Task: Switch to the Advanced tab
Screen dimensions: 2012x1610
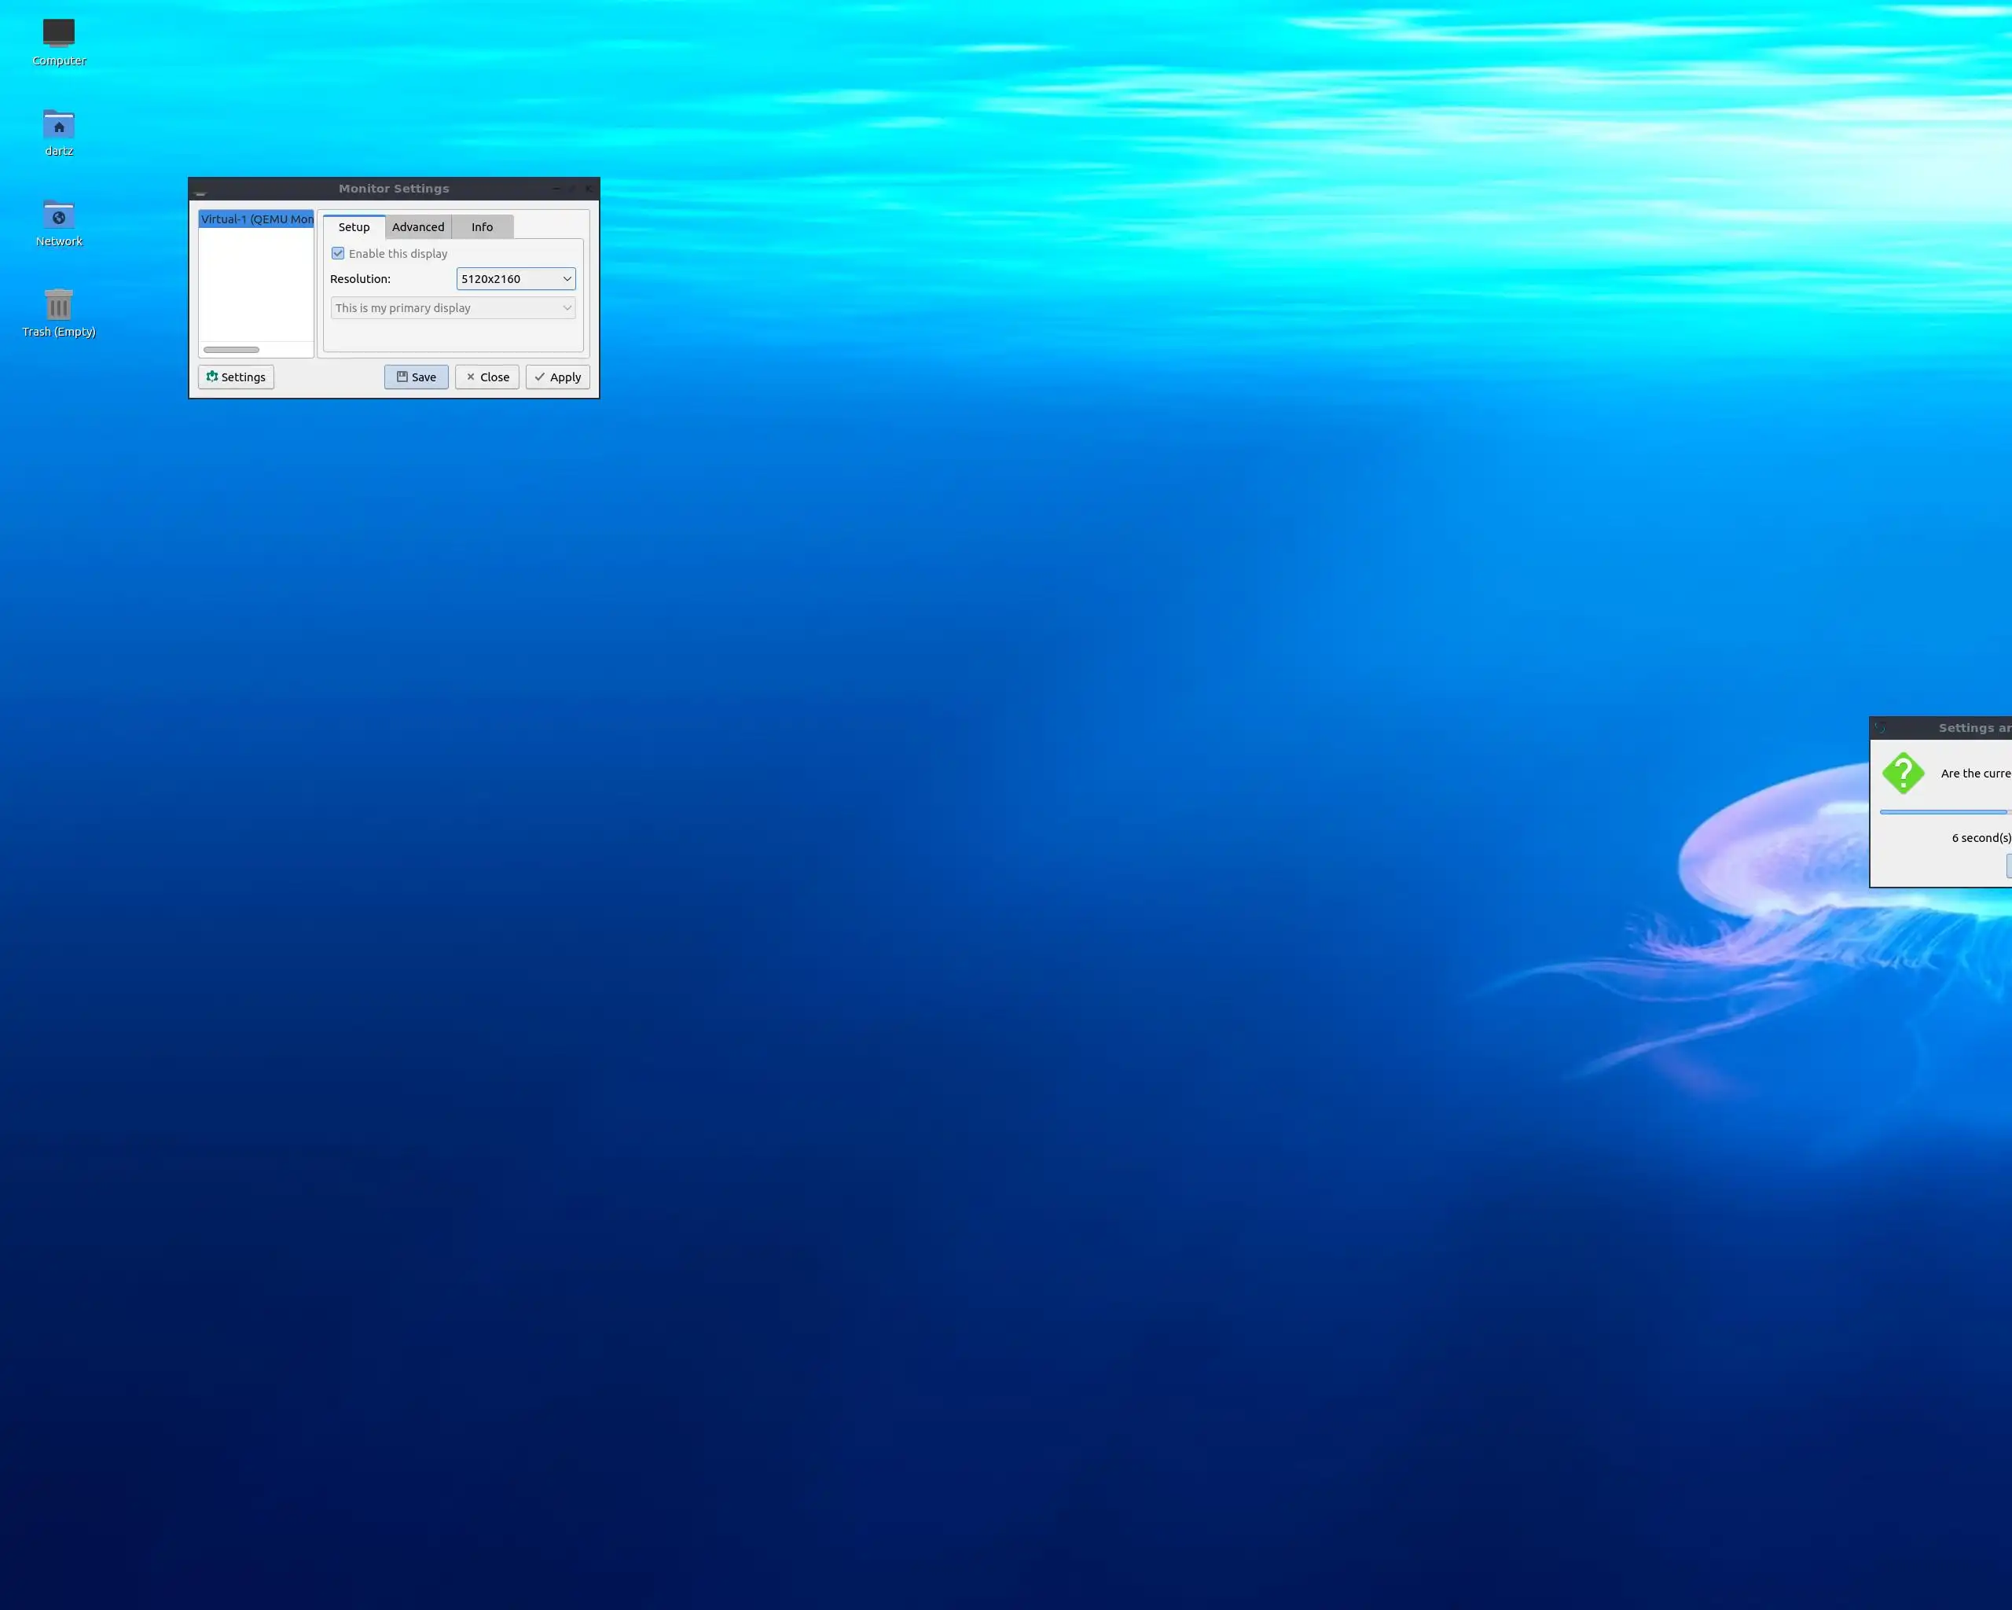Action: click(418, 227)
